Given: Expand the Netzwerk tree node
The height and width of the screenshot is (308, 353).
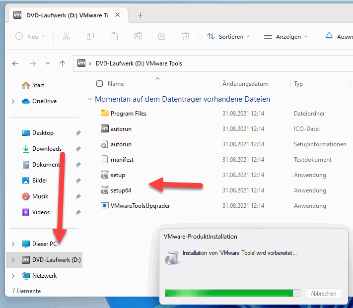Looking at the screenshot, I should click(13, 276).
